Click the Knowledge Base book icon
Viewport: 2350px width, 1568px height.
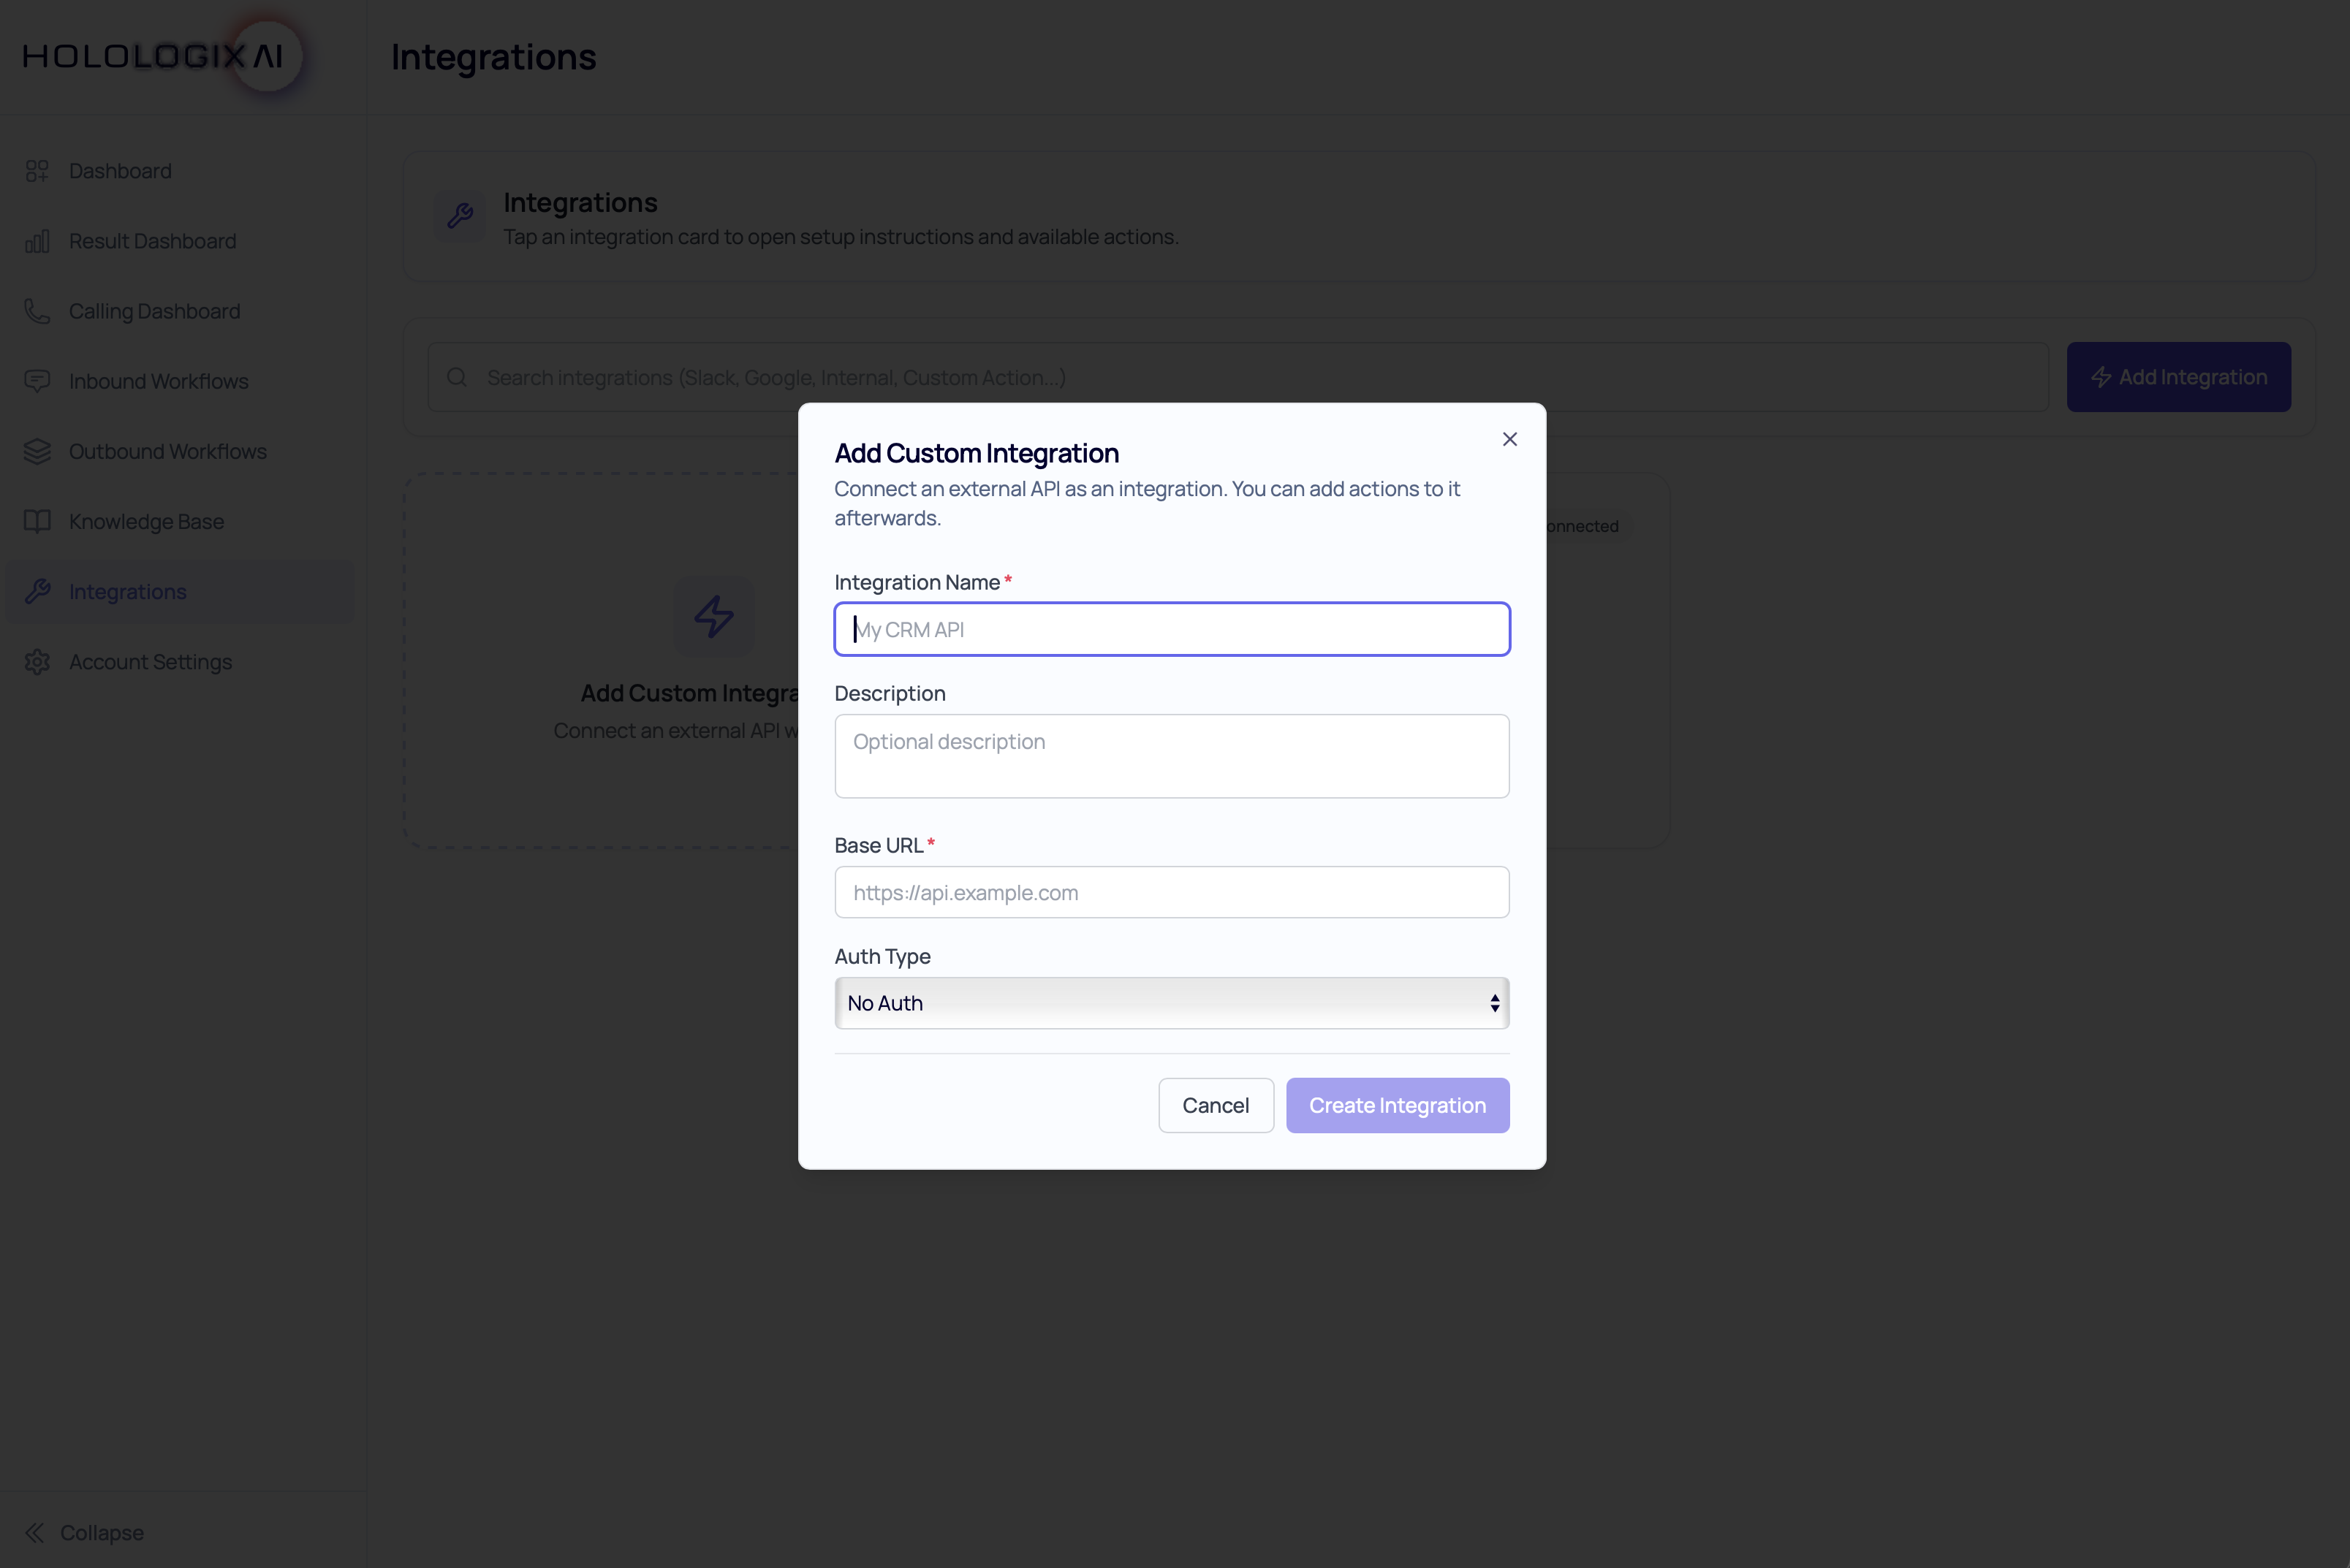pyautogui.click(x=37, y=521)
